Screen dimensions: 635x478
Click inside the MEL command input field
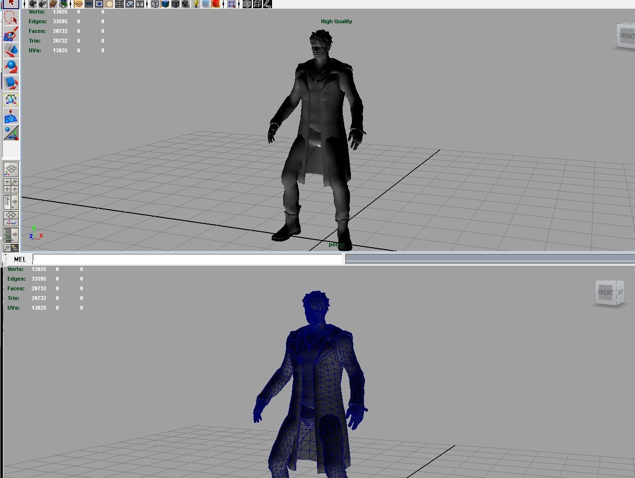(187, 259)
